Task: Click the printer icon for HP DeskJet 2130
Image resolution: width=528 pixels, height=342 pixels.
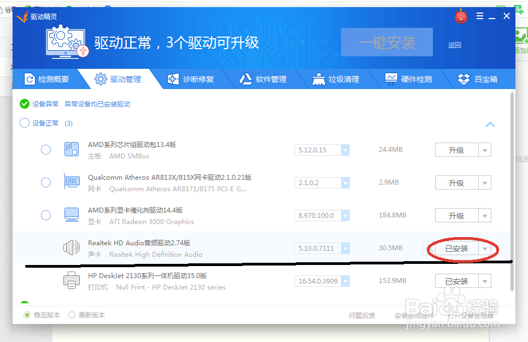Action: click(x=72, y=280)
